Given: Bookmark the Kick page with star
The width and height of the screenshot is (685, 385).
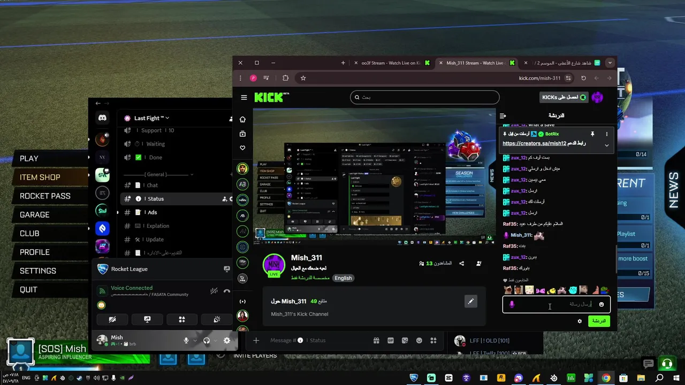Looking at the screenshot, I should (303, 78).
